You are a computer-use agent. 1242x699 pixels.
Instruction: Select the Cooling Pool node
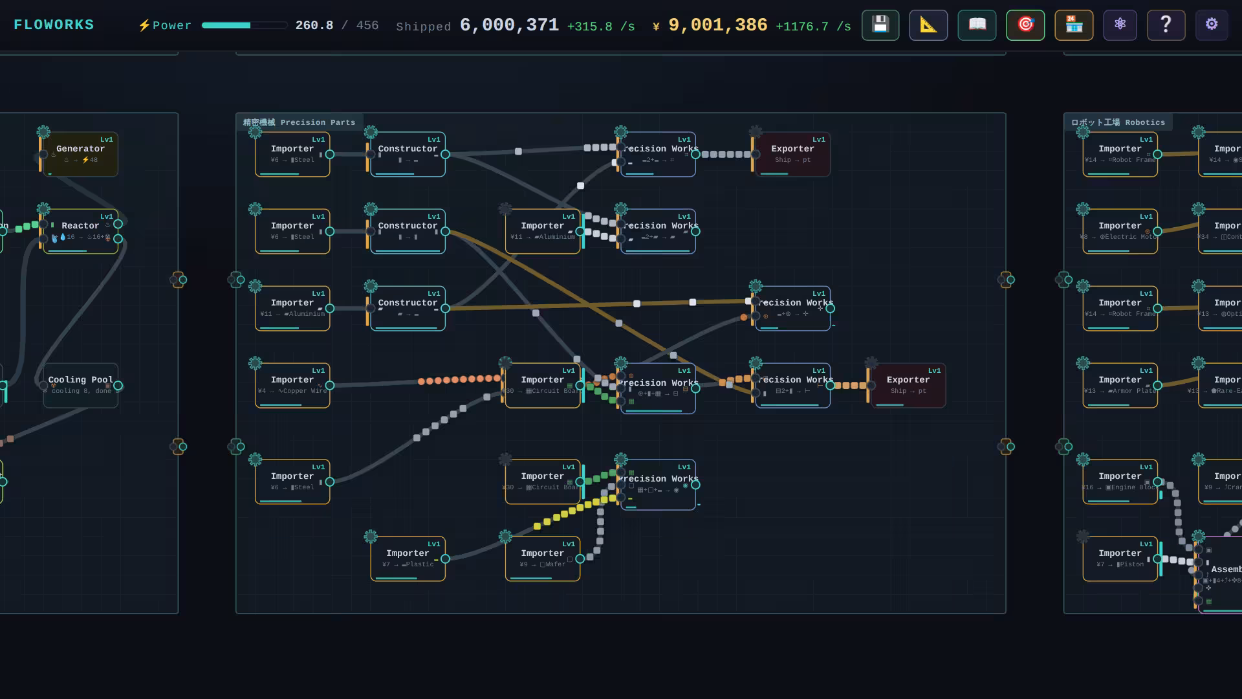click(x=80, y=385)
